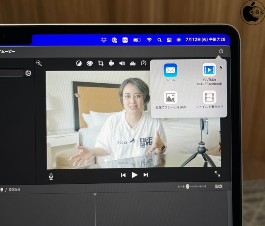Toggle fullscreen playback with the arrows icon

[217, 174]
